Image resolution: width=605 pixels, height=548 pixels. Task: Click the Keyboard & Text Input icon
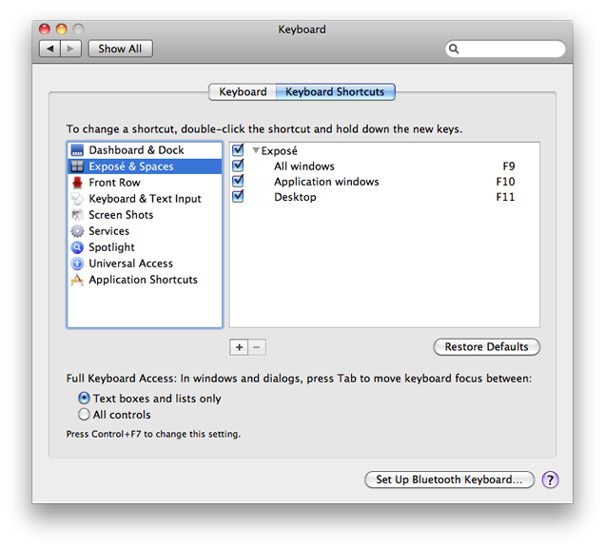(x=78, y=199)
